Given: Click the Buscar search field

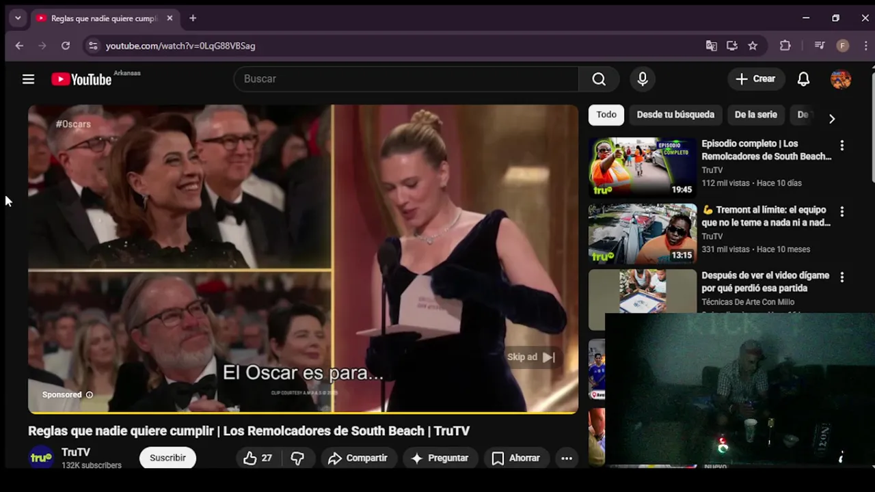Looking at the screenshot, I should 406,79.
